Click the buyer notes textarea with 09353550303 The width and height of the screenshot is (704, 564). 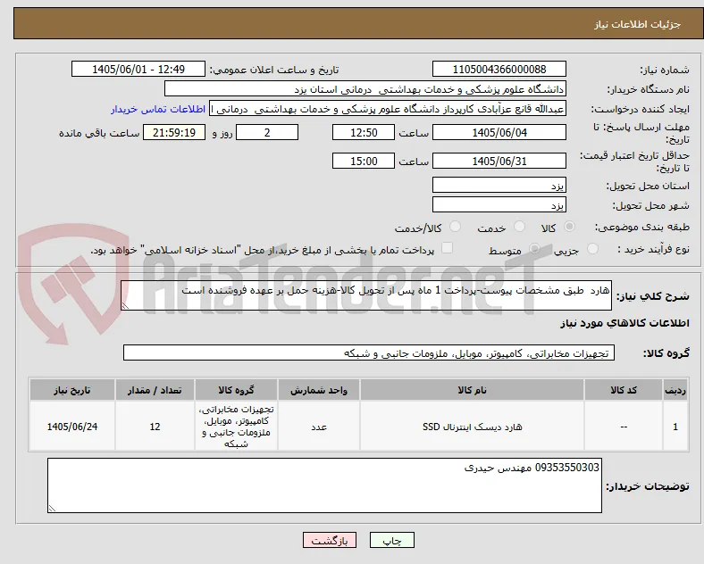click(x=324, y=485)
